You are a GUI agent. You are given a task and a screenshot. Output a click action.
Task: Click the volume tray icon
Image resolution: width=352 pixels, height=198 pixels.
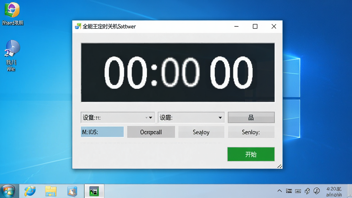317,191
